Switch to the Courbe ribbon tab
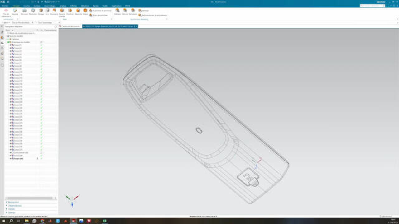Image resolution: width=399 pixels, height=224 pixels. (x=27, y=6)
